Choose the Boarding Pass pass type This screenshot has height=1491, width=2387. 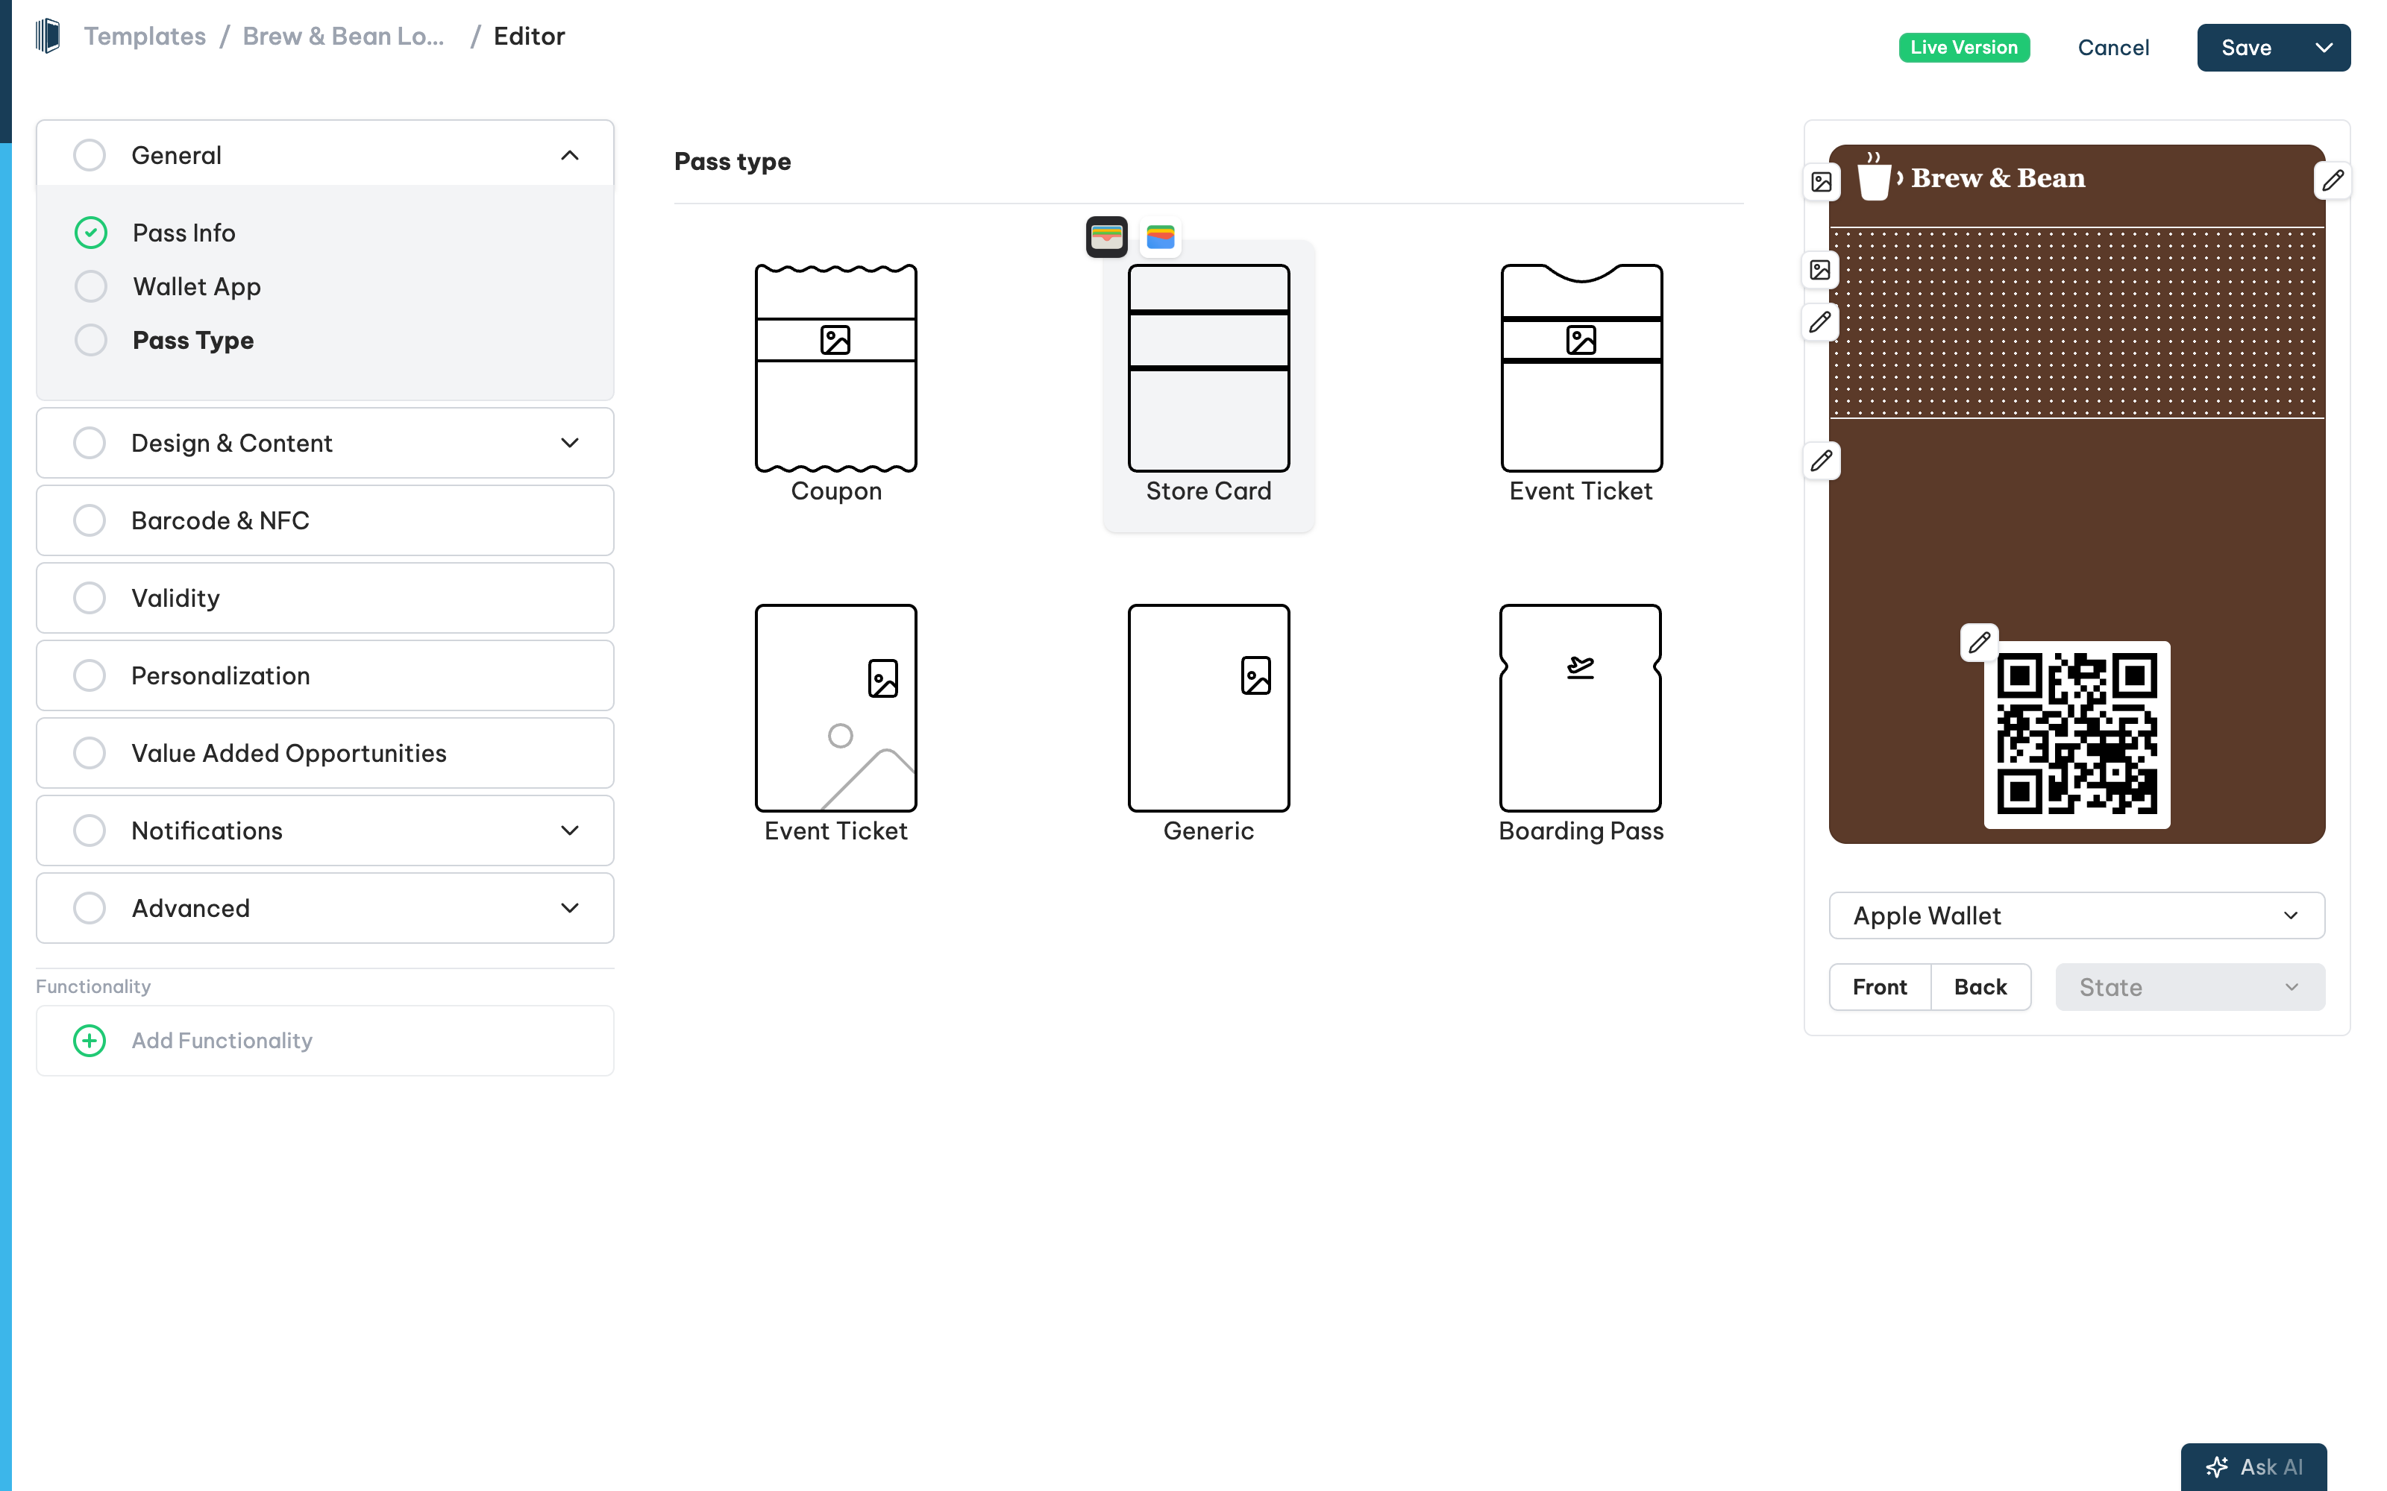tap(1580, 725)
